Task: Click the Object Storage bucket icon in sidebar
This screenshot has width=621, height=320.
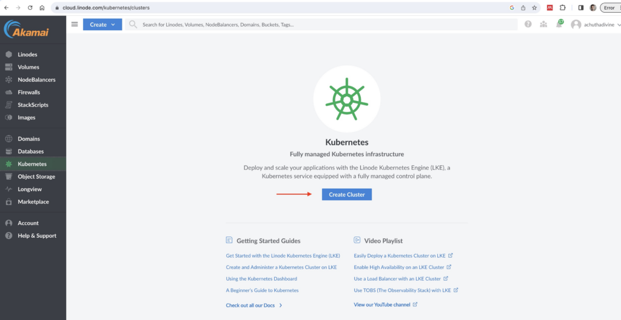Action: coord(8,177)
